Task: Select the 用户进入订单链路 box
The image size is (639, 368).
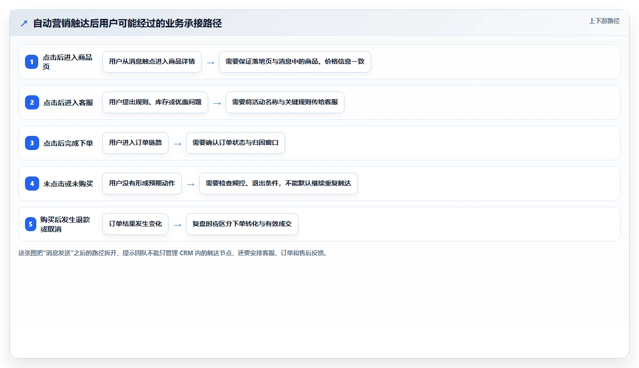Action: click(135, 143)
